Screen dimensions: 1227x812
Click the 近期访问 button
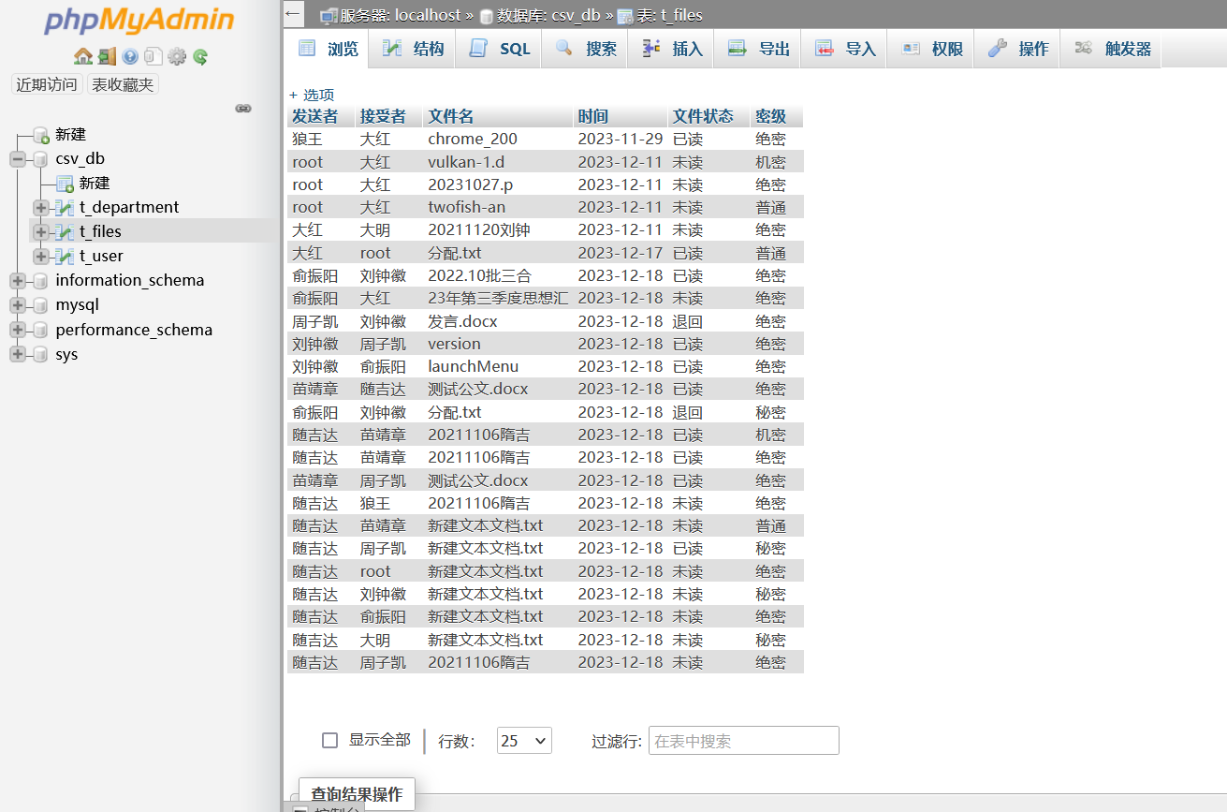click(47, 85)
